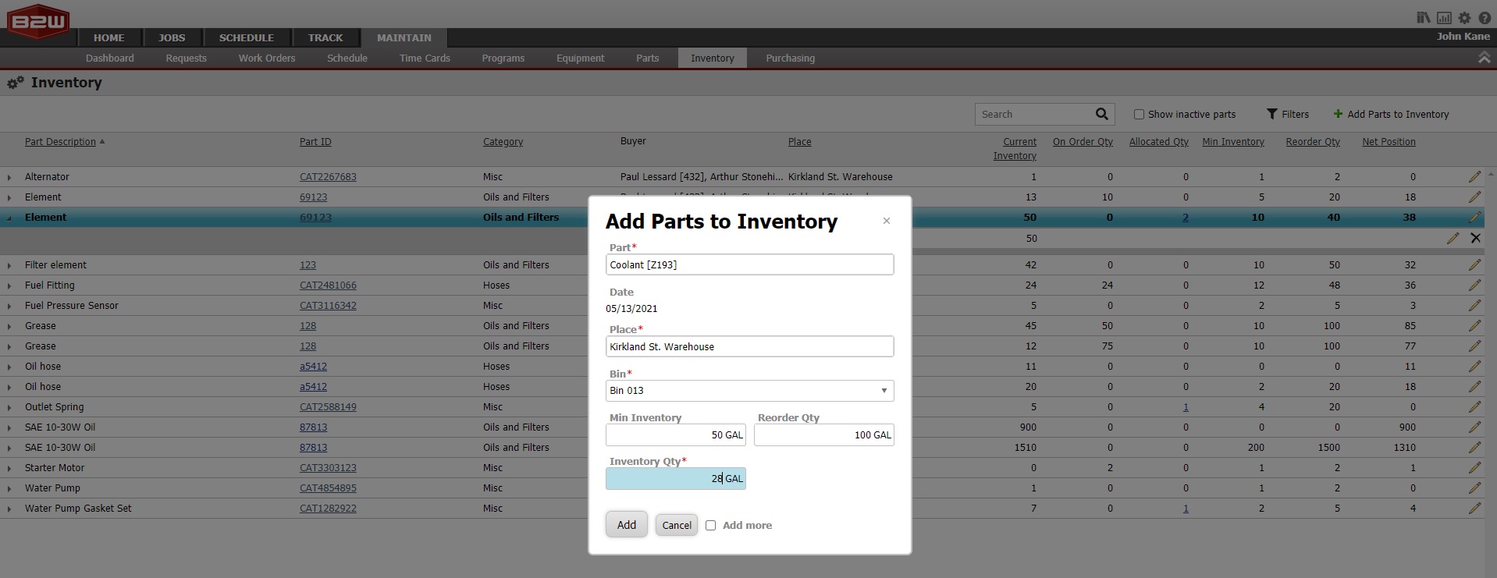
Task: Enable the Add more checkbox
Action: 710,525
